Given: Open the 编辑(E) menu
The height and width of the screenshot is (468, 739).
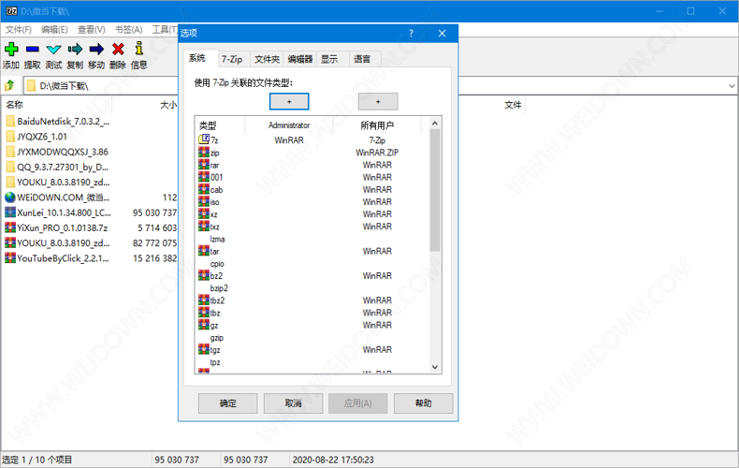Looking at the screenshot, I should pos(54,30).
